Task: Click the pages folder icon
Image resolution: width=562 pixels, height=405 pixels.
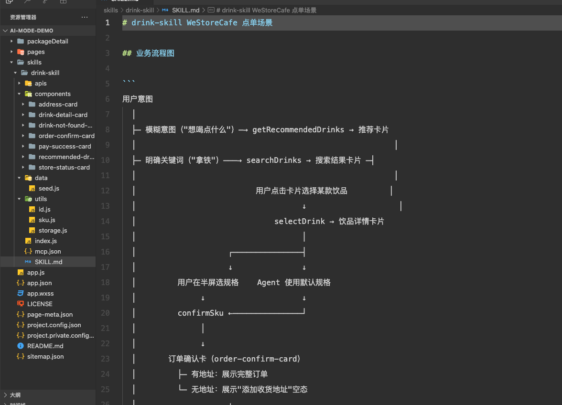Action: [x=21, y=52]
